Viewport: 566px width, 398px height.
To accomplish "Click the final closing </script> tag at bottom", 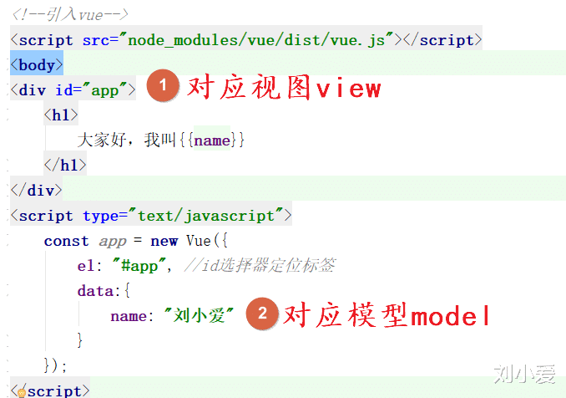I will [50, 391].
